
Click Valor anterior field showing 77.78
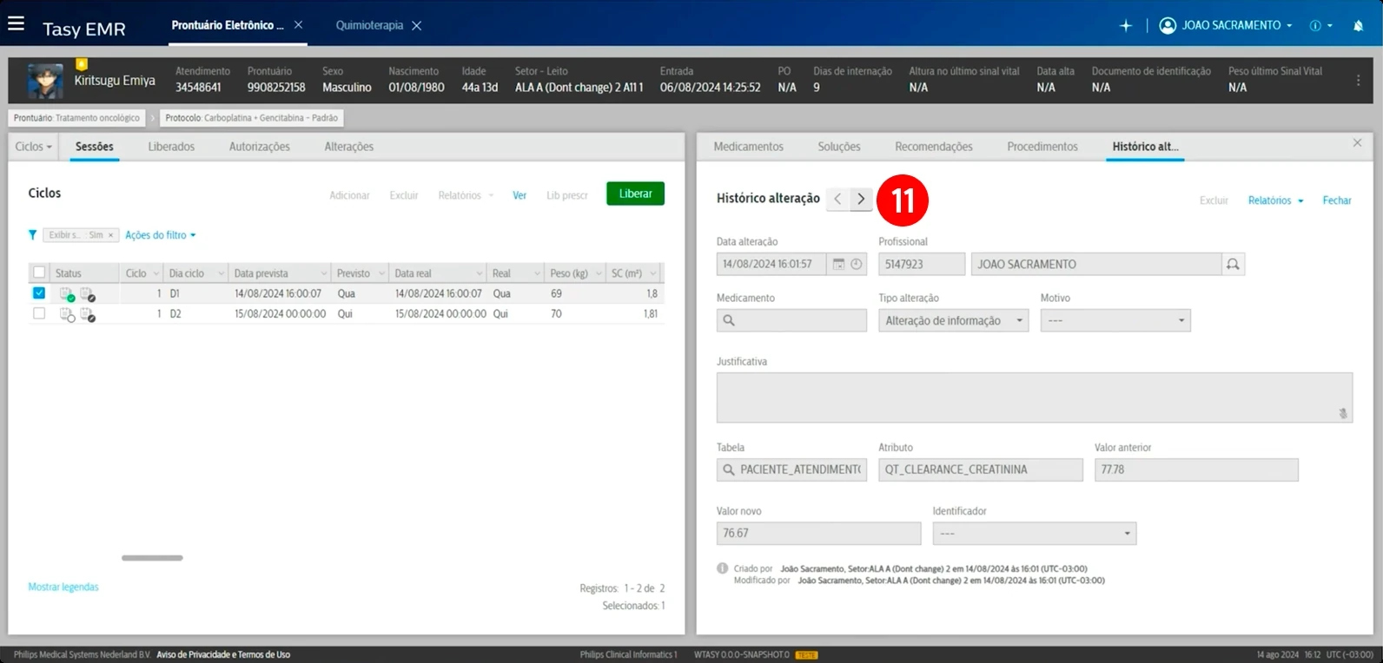[1196, 469]
